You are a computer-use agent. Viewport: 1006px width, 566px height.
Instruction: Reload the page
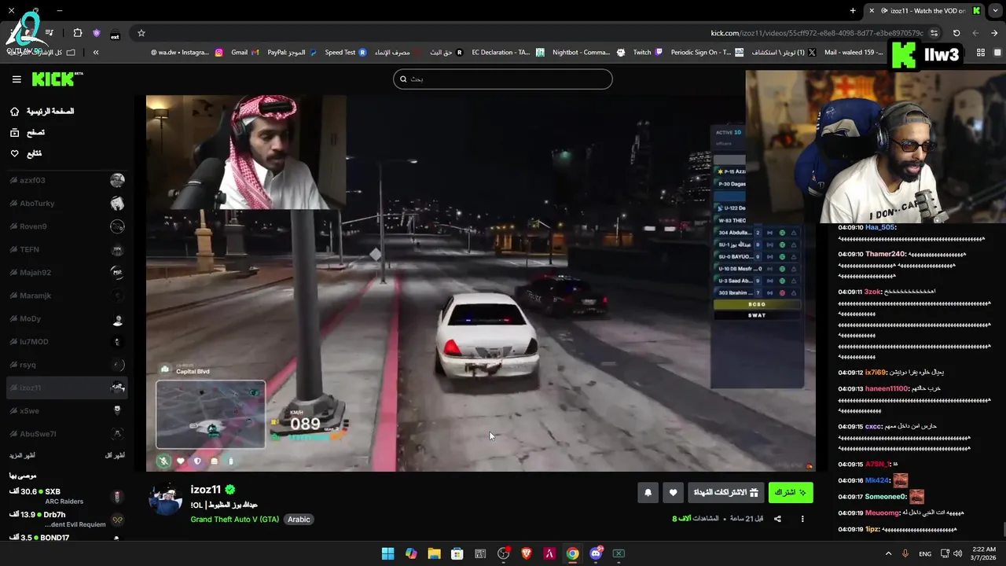point(956,33)
